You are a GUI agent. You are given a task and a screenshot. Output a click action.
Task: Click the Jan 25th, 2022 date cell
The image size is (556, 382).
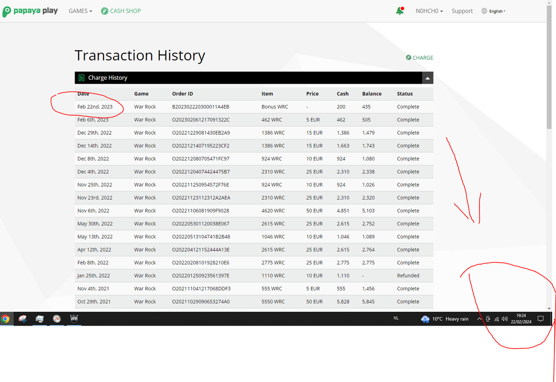pyautogui.click(x=94, y=276)
